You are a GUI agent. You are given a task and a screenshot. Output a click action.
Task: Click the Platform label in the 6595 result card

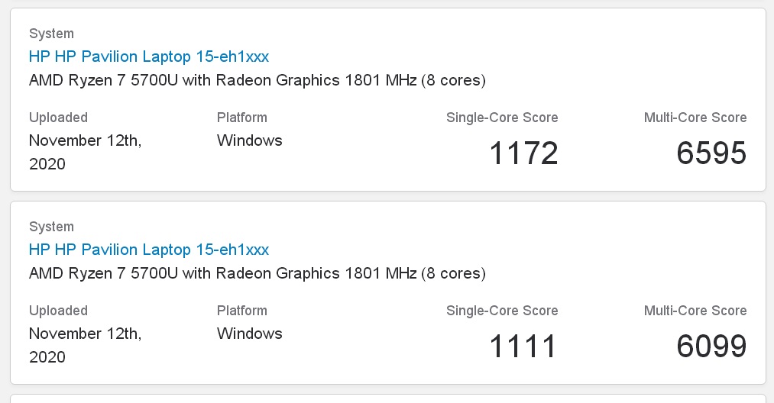242,118
